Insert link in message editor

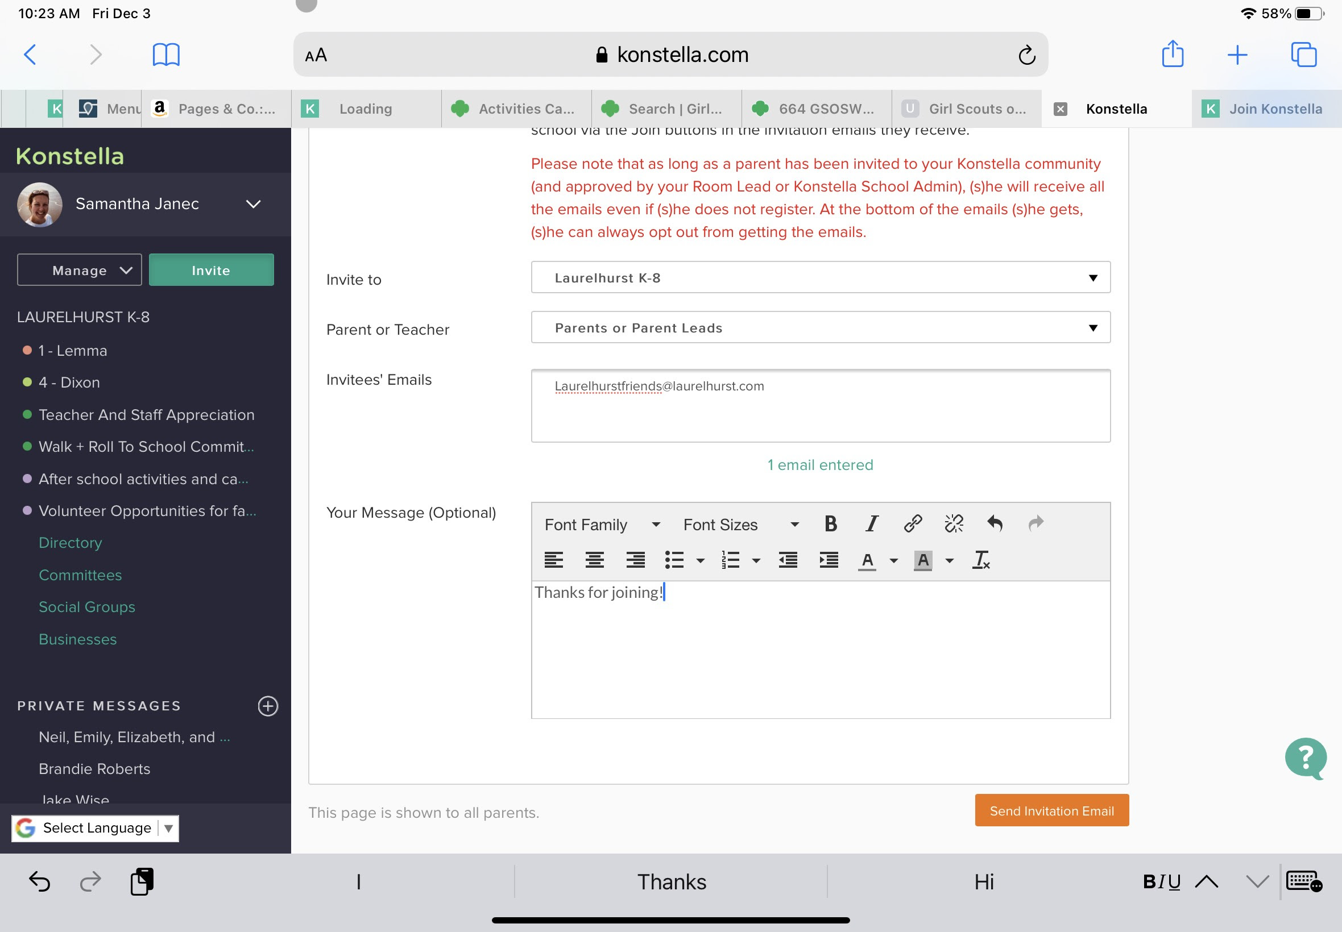click(x=913, y=524)
